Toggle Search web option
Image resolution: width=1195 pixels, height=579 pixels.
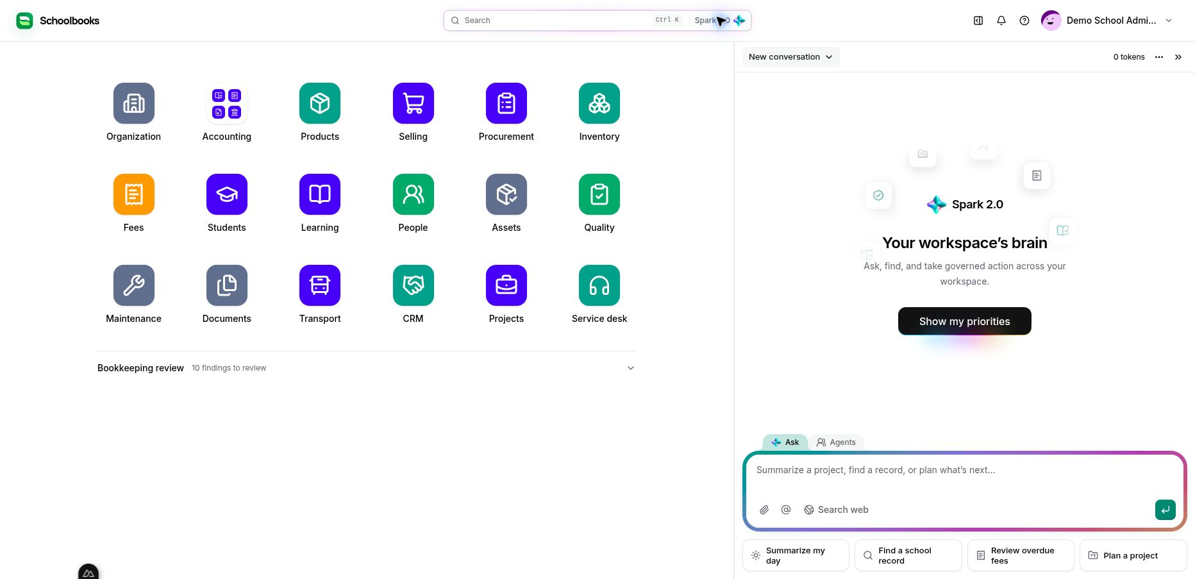pyautogui.click(x=836, y=510)
